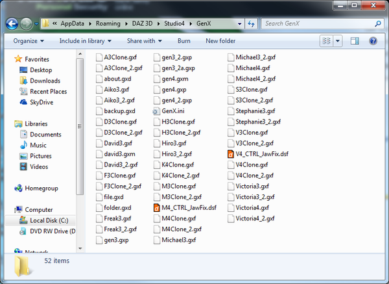Select Studio4 in the breadcrumb path

click(x=174, y=23)
